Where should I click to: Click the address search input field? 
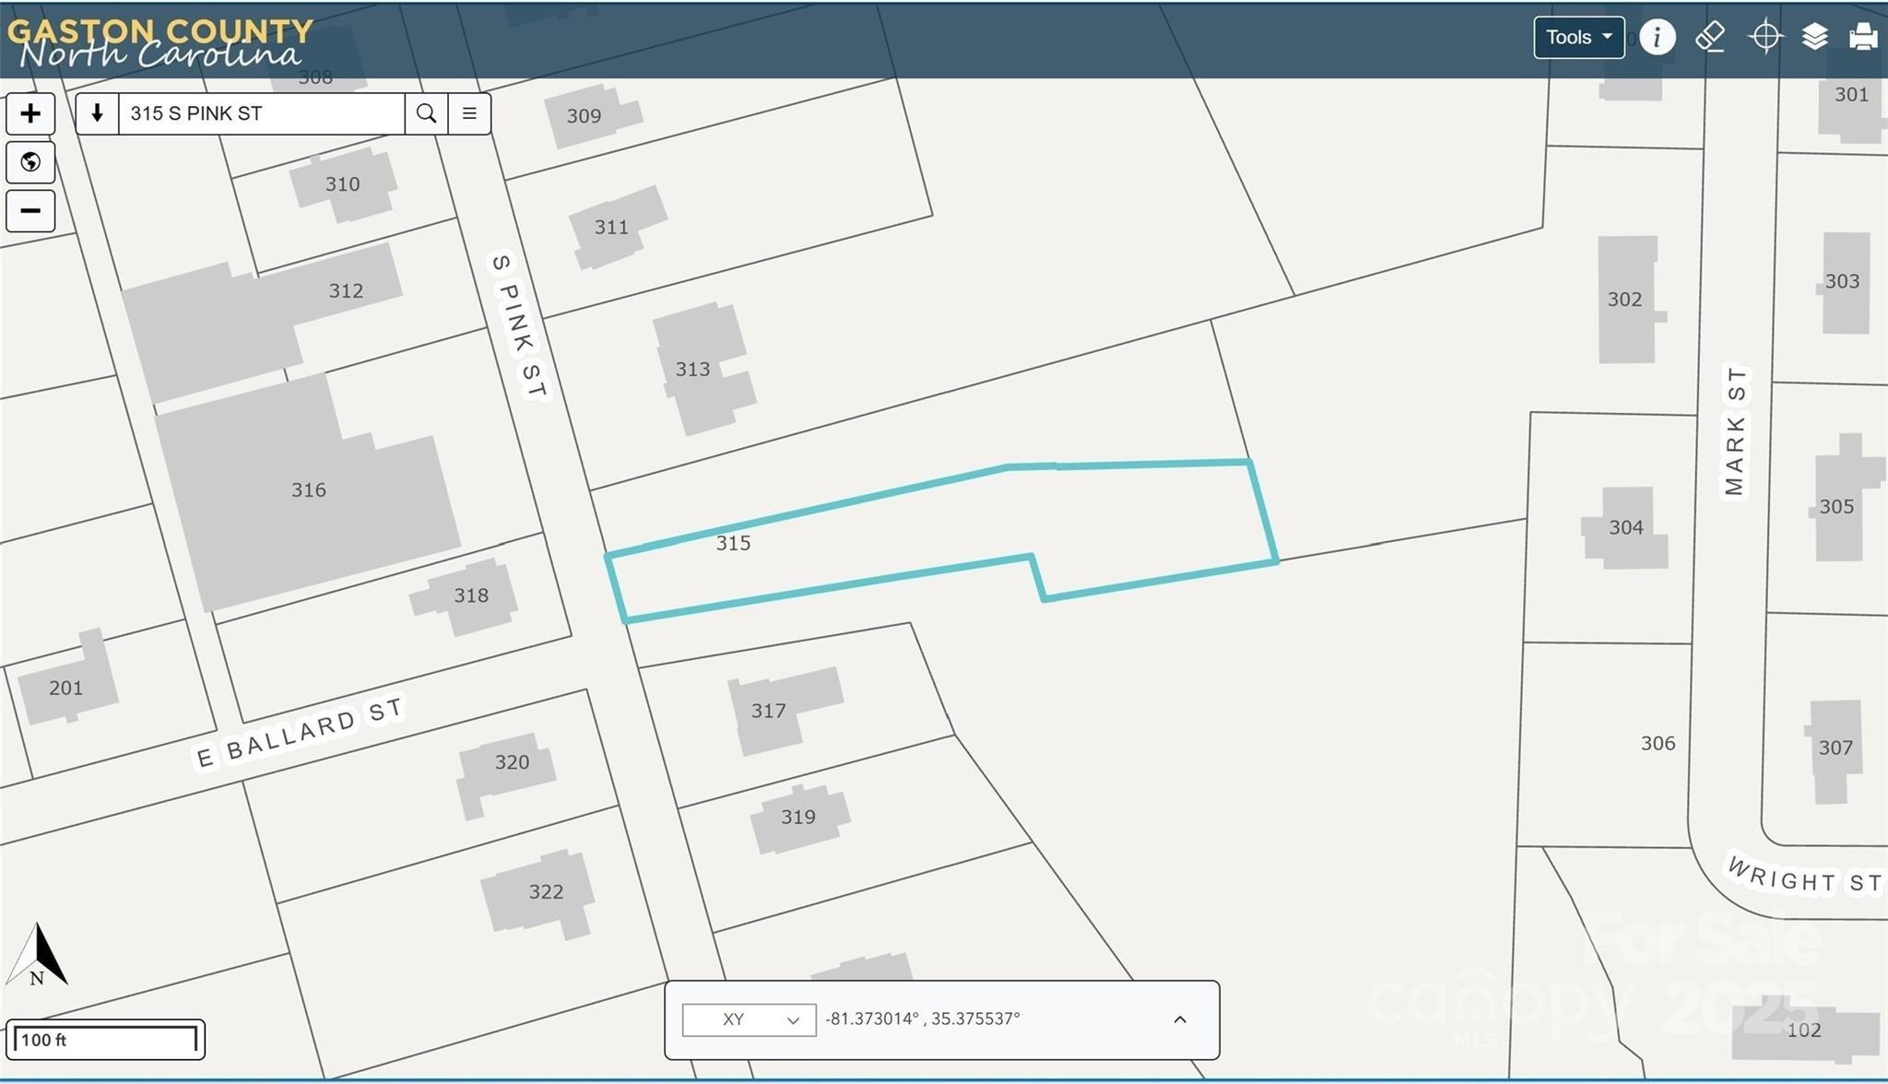(262, 113)
